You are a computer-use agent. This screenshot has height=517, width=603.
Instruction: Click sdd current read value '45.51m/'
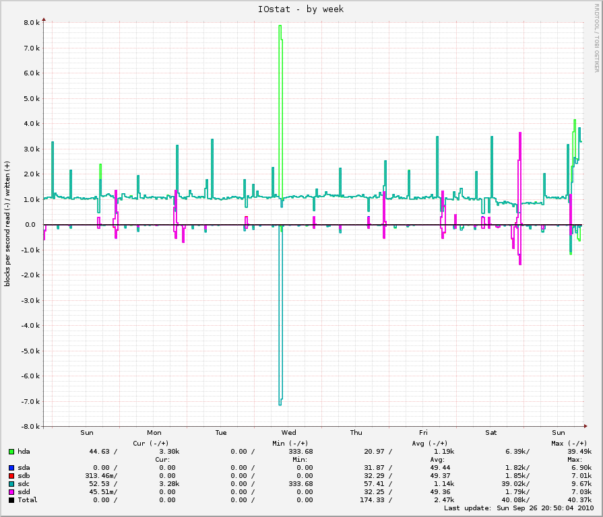pyautogui.click(x=104, y=492)
